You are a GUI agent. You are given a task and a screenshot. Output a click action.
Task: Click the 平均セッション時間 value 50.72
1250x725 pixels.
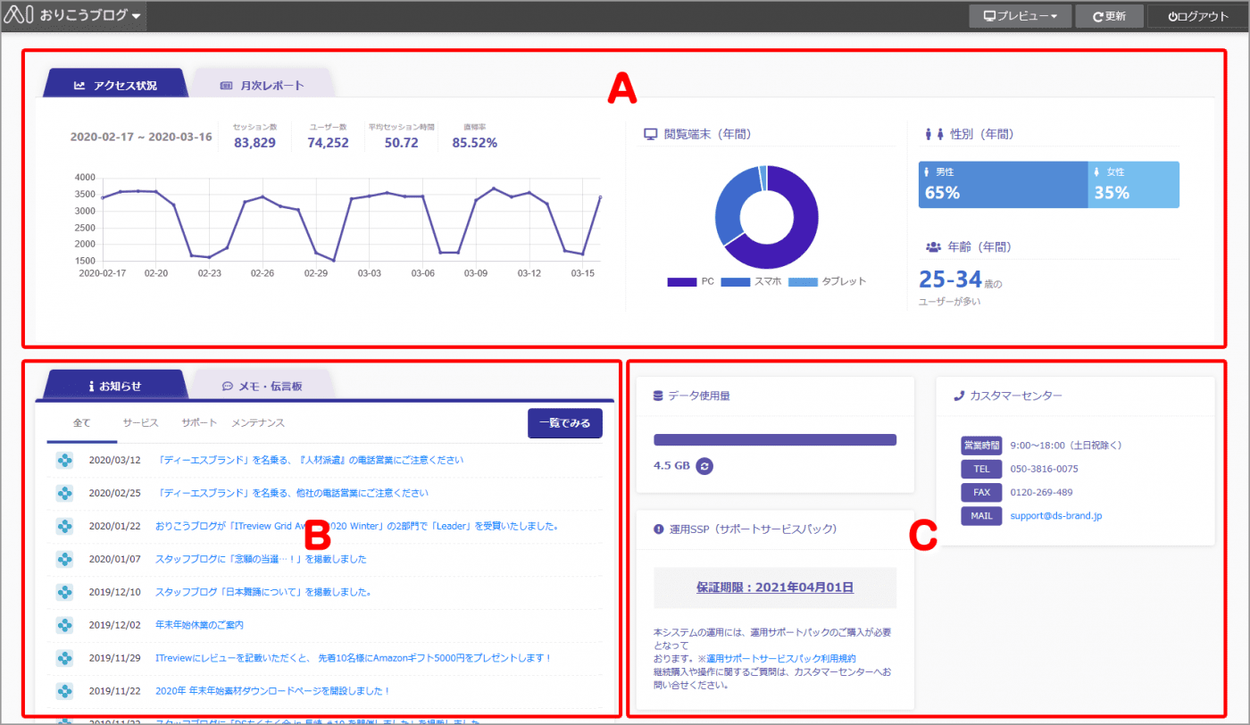pos(401,143)
